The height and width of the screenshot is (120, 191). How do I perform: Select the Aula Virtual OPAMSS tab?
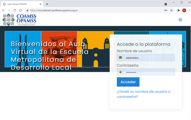[22, 4]
